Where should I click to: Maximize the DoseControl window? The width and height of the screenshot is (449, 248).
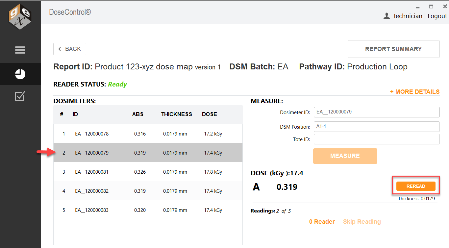point(431,7)
